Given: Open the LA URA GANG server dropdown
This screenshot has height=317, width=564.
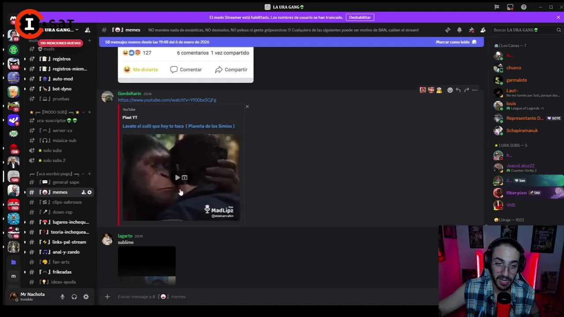Looking at the screenshot, I should [77, 30].
